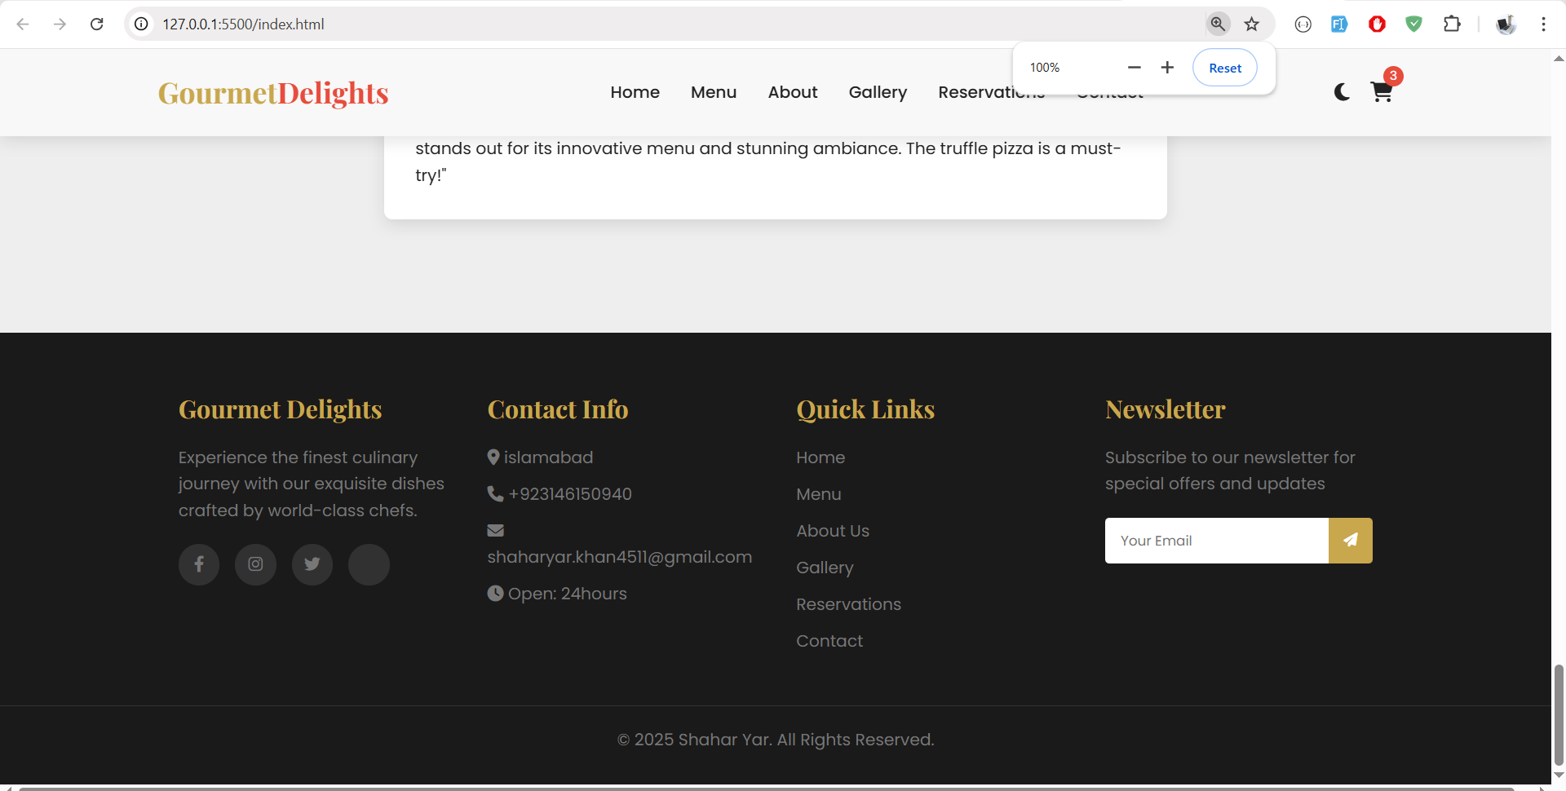
Task: Increase zoom with the plus control
Action: coord(1166,68)
